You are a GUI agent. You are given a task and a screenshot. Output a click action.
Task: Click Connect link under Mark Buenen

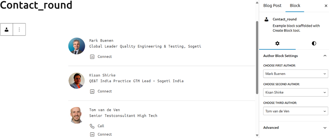coord(105,57)
